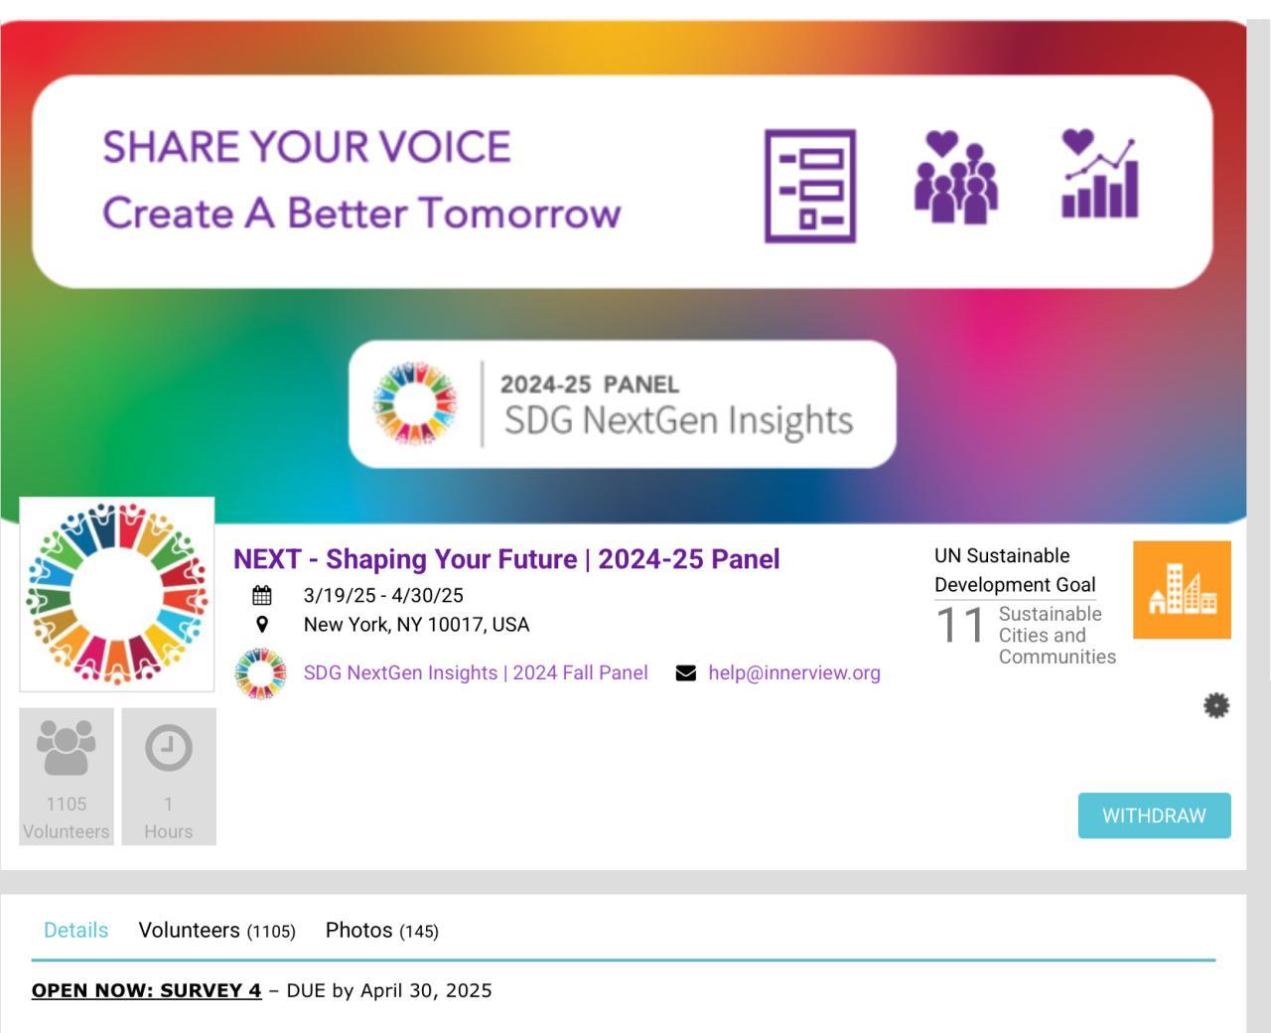Switch to the Volunteers (1105) tab
1271x1033 pixels.
(x=216, y=931)
